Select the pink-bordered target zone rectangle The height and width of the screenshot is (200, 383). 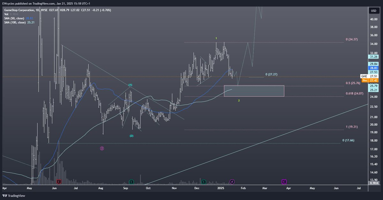[254, 91]
